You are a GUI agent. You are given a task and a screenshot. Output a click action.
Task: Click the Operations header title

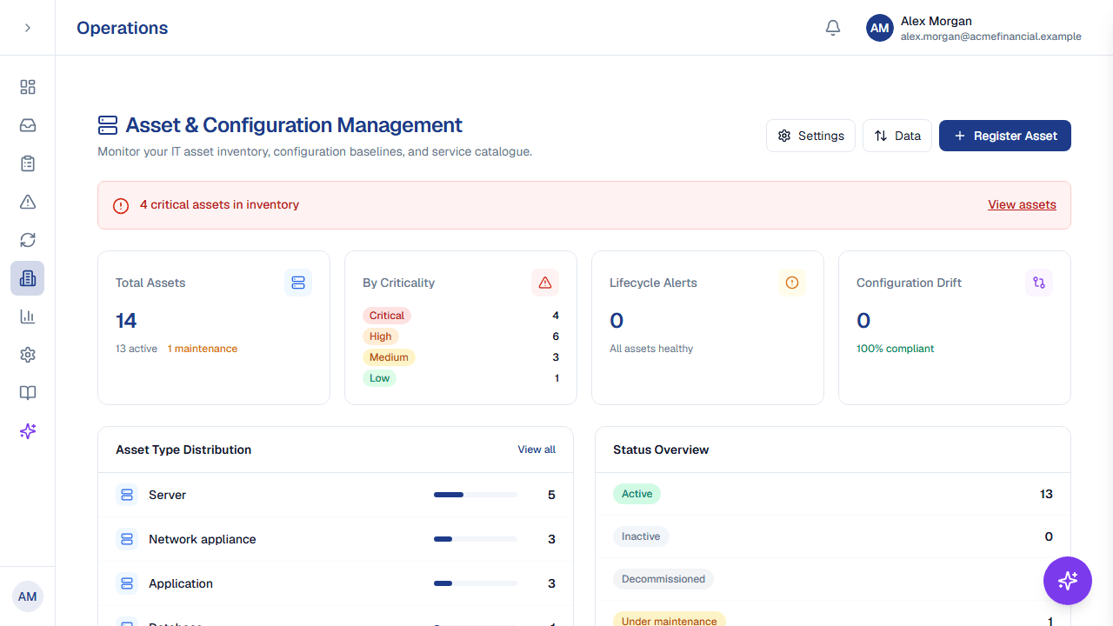[x=123, y=28]
